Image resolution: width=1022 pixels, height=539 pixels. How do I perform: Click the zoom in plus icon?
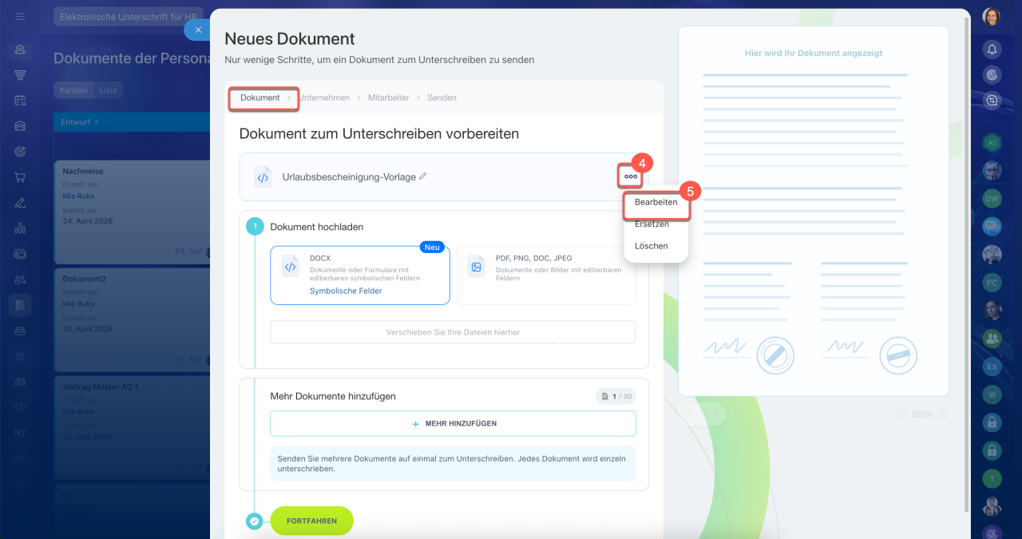(942, 414)
